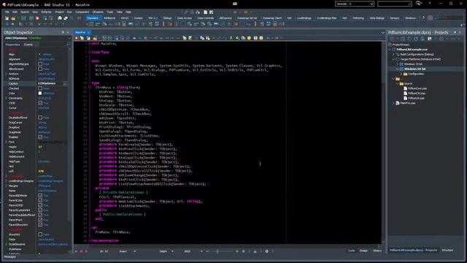Image resolution: width=467 pixels, height=263 pixels.
Task: Close the MainFrm editor tab
Action: (88, 32)
